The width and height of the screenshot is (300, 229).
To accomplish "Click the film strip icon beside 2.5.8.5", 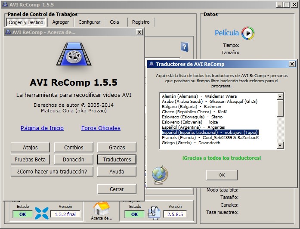I will (x=154, y=213).
